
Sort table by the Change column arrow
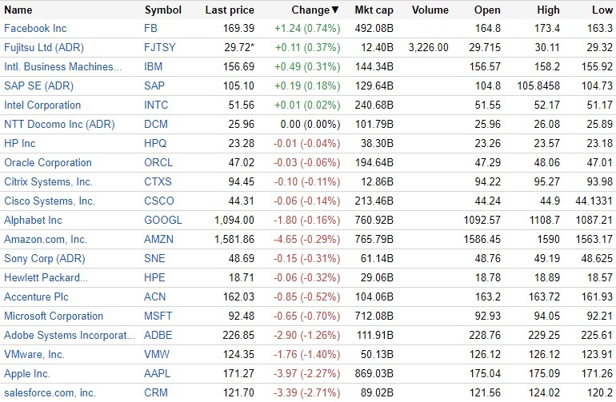tap(334, 10)
